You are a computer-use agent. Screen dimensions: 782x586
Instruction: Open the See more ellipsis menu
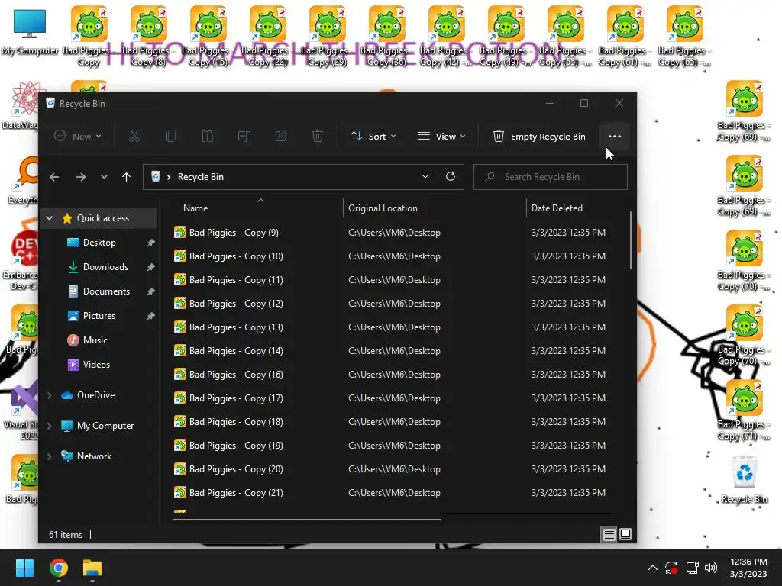[615, 136]
